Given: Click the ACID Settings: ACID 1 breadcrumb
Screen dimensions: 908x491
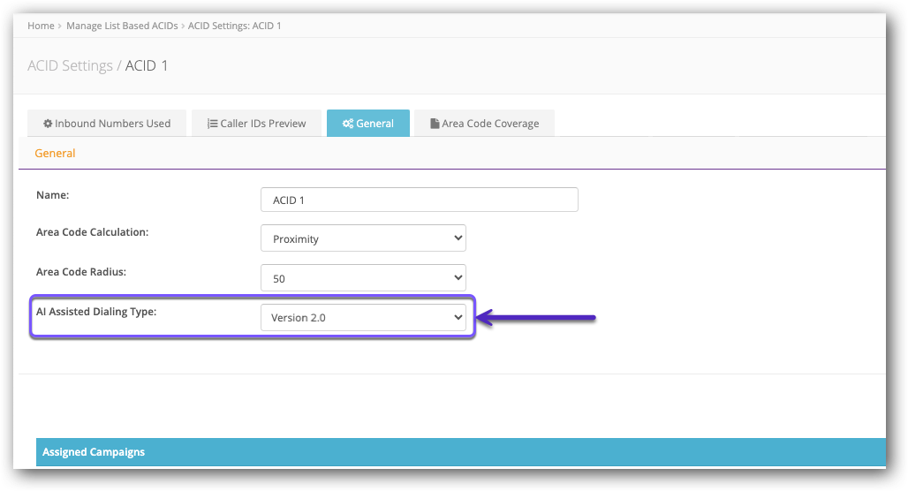Looking at the screenshot, I should tap(235, 26).
